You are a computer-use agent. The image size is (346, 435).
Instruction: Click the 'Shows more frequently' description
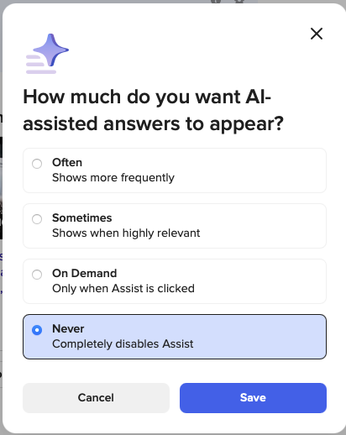pos(113,178)
